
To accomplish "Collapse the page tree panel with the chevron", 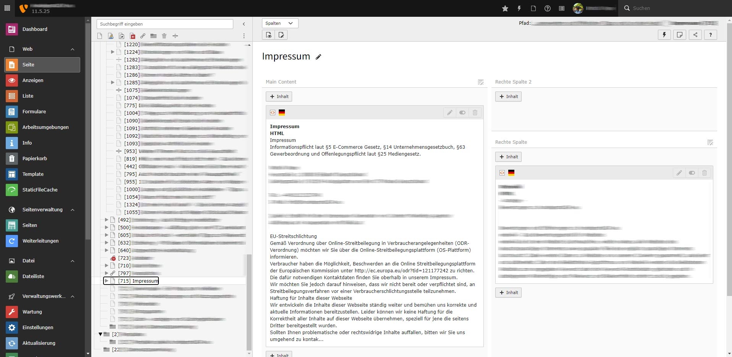I will click(x=244, y=24).
